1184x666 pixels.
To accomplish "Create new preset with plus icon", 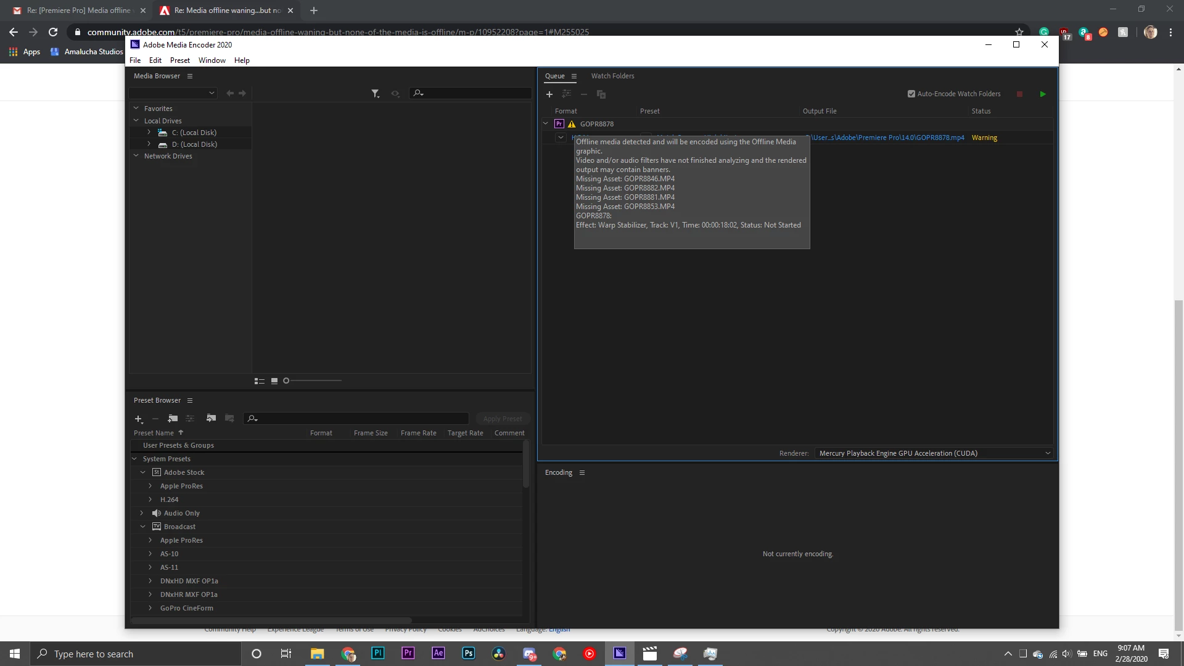I will point(138,419).
